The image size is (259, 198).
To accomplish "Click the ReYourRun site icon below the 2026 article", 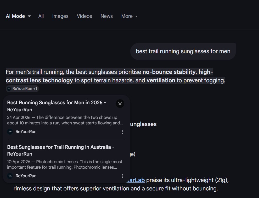I will 10,132.
